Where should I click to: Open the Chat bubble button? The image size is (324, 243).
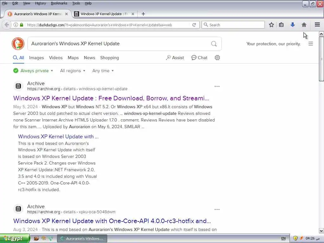click(x=199, y=58)
